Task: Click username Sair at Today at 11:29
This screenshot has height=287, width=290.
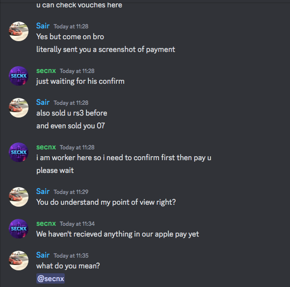Action: [43, 191]
